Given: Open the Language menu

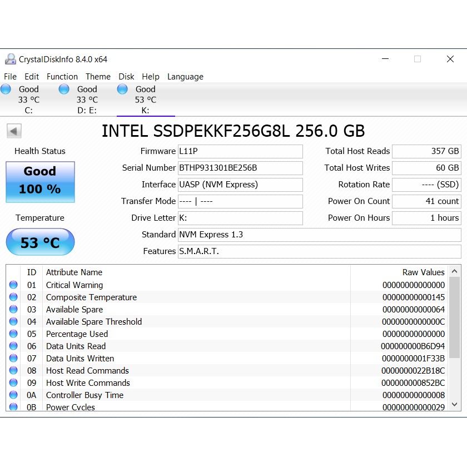Looking at the screenshot, I should [x=185, y=77].
